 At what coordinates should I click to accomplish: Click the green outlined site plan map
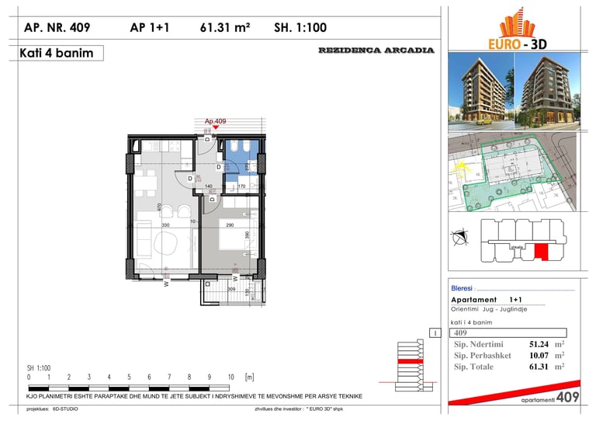click(512, 172)
